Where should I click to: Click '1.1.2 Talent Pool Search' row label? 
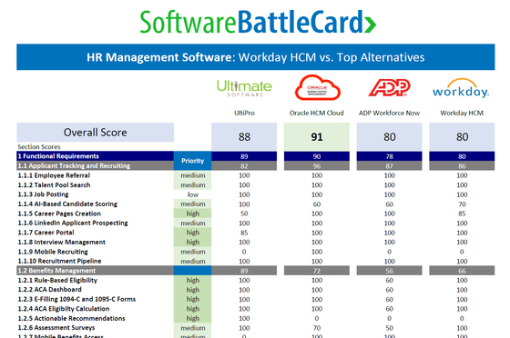(x=55, y=184)
